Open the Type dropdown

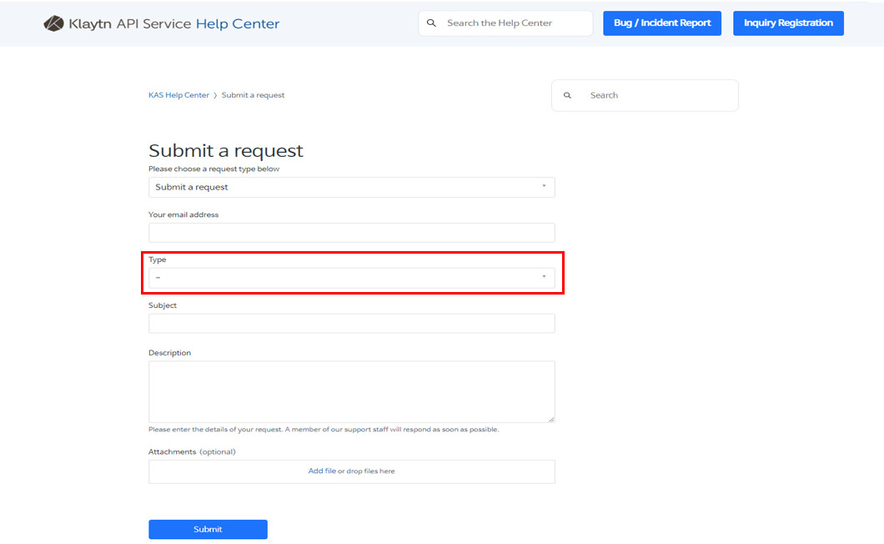pyautogui.click(x=352, y=278)
